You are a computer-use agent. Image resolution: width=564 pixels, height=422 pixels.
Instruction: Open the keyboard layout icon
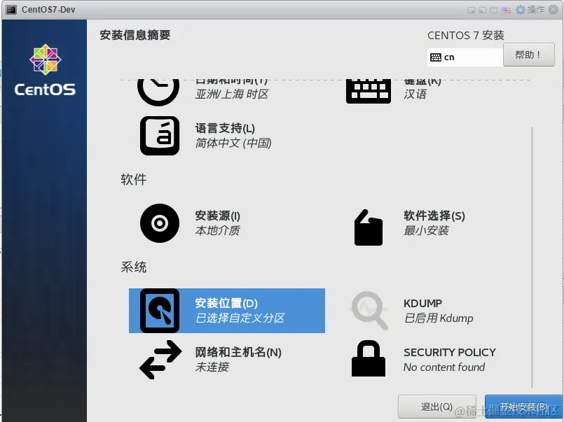(x=369, y=91)
